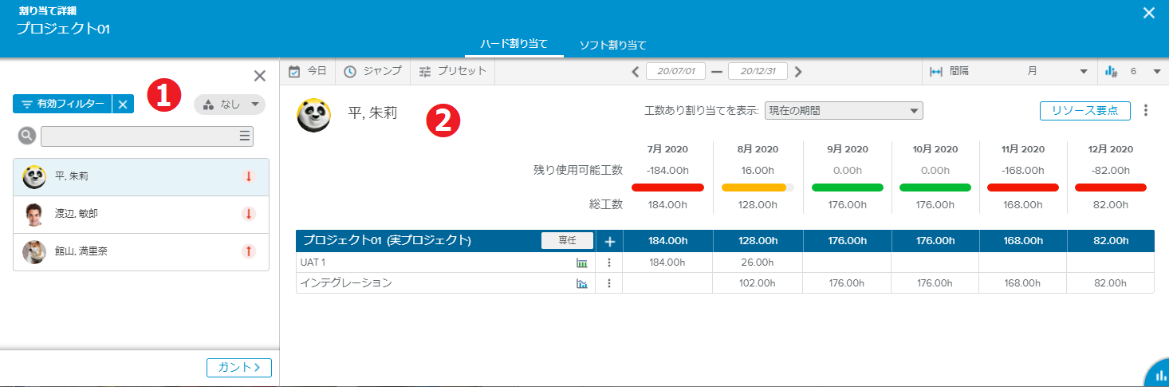Open the kebab menu beside リソース要点
This screenshot has width=1169, height=387.
point(1146,110)
